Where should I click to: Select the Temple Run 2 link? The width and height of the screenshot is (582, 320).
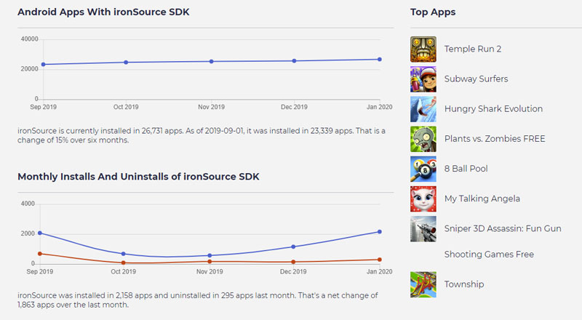472,49
